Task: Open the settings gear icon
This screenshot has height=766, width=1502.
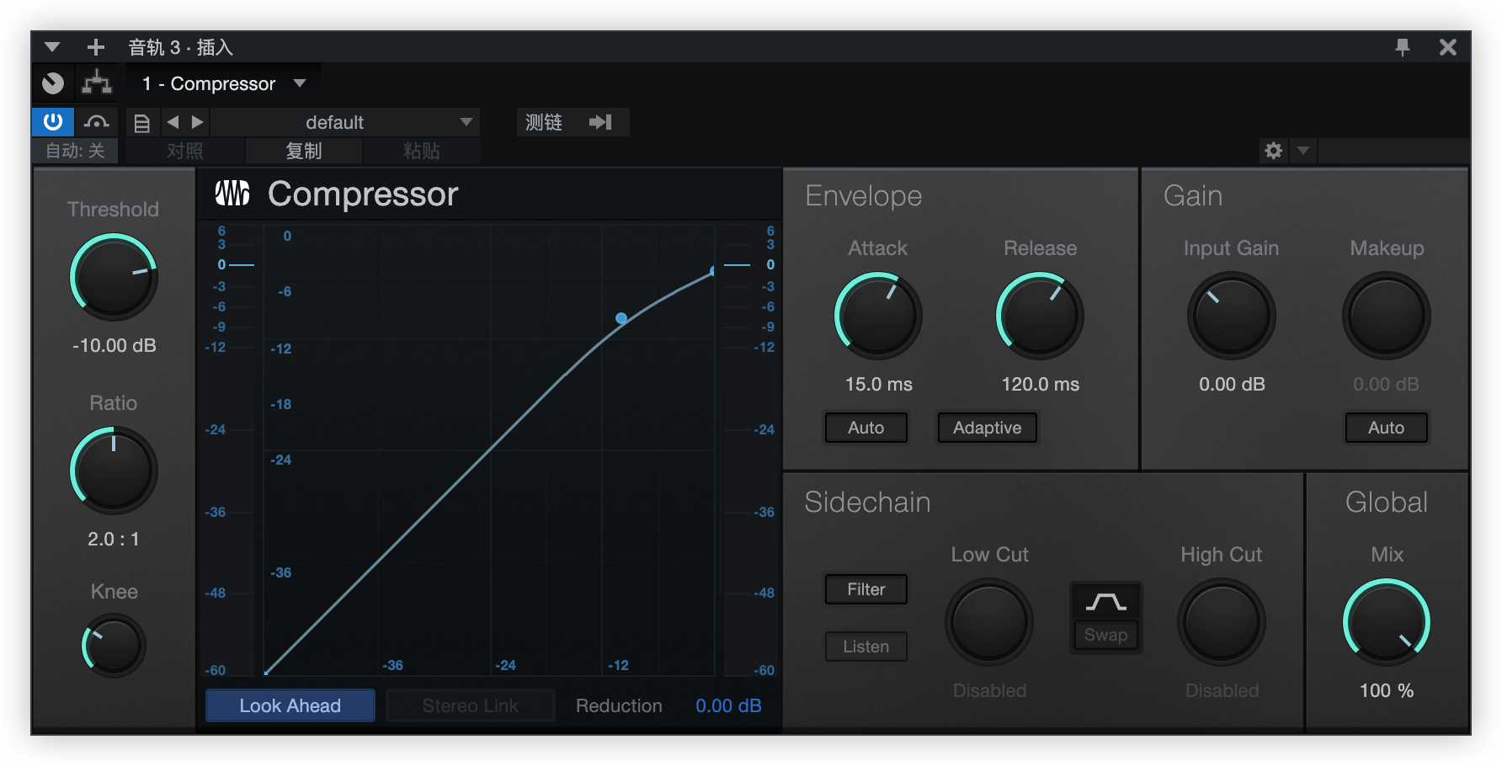Action: pyautogui.click(x=1273, y=151)
